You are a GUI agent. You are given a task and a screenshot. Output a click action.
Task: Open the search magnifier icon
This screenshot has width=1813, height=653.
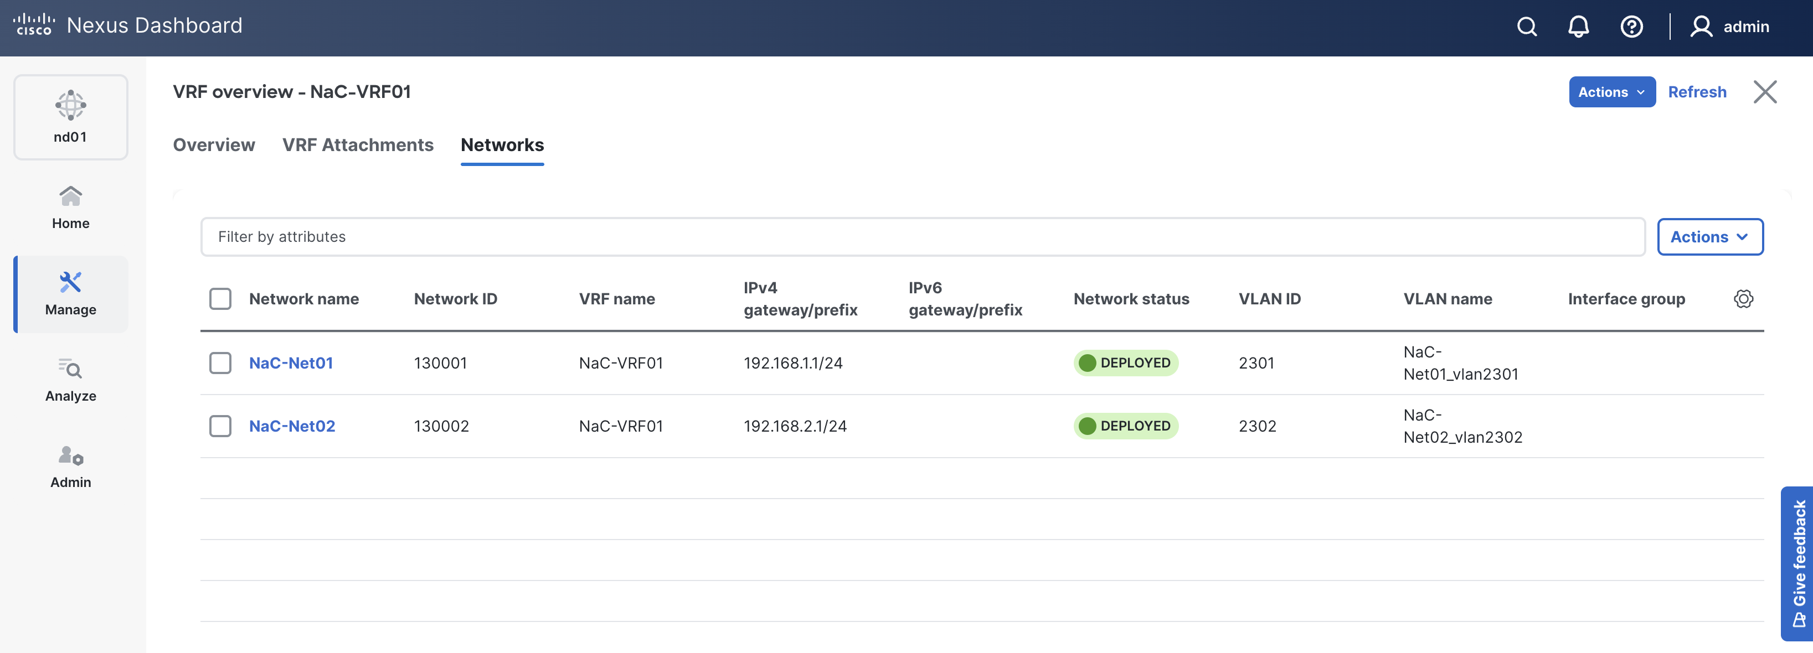(1527, 27)
